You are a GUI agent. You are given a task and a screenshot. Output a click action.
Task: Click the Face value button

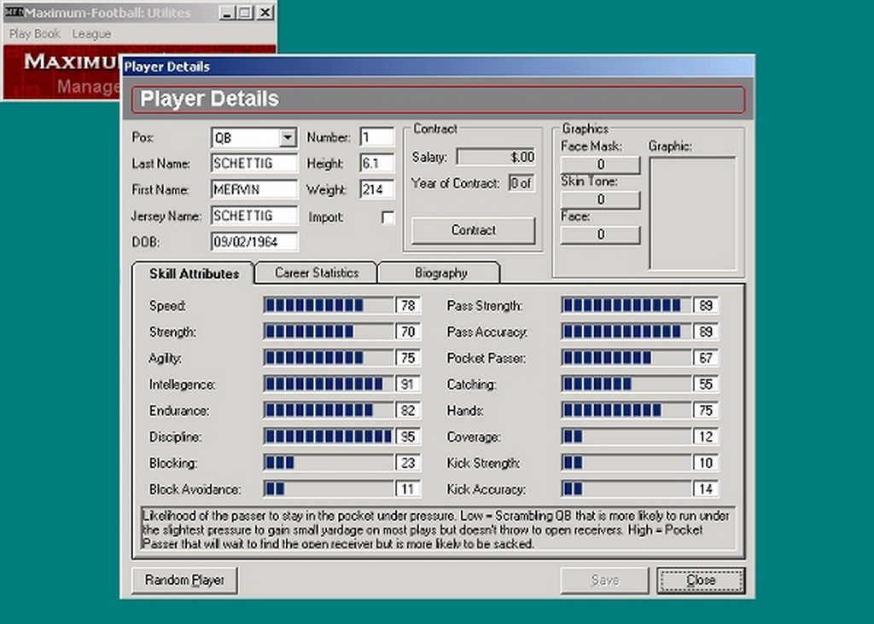coord(600,234)
